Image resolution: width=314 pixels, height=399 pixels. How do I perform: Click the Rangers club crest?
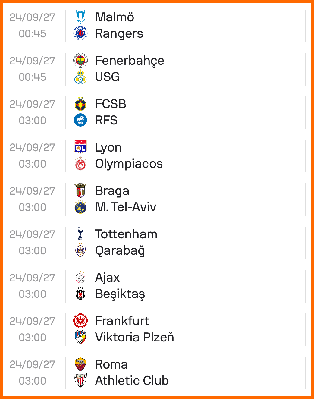(x=80, y=33)
